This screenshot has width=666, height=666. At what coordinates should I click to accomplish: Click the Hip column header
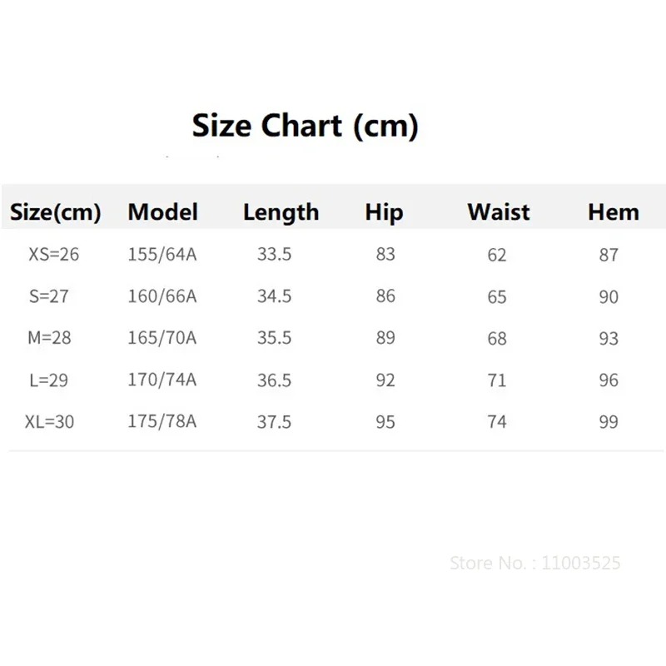(384, 212)
